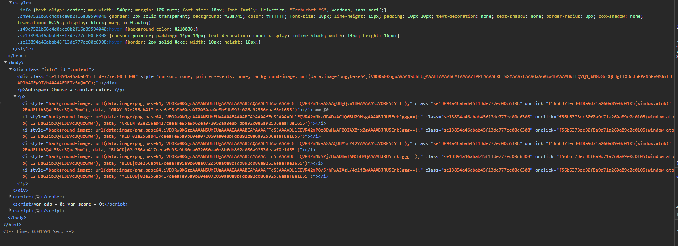Screen dimensions: 678x246
Task: Click the '== $0' selected node marker
Action: tap(322, 110)
